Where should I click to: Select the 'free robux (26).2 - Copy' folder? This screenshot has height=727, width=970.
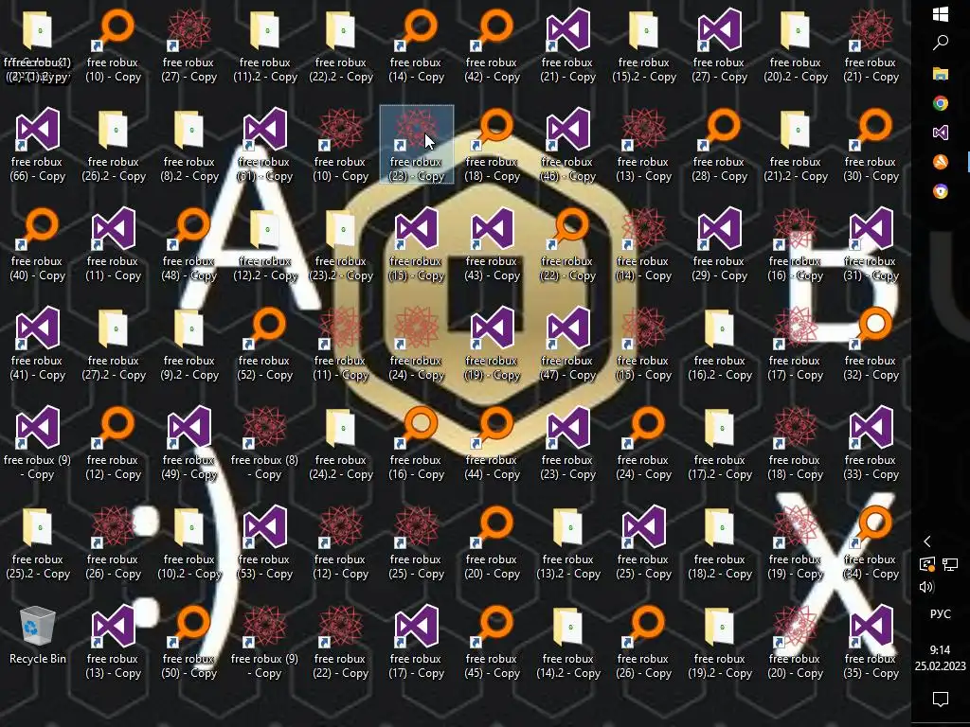tap(114, 145)
